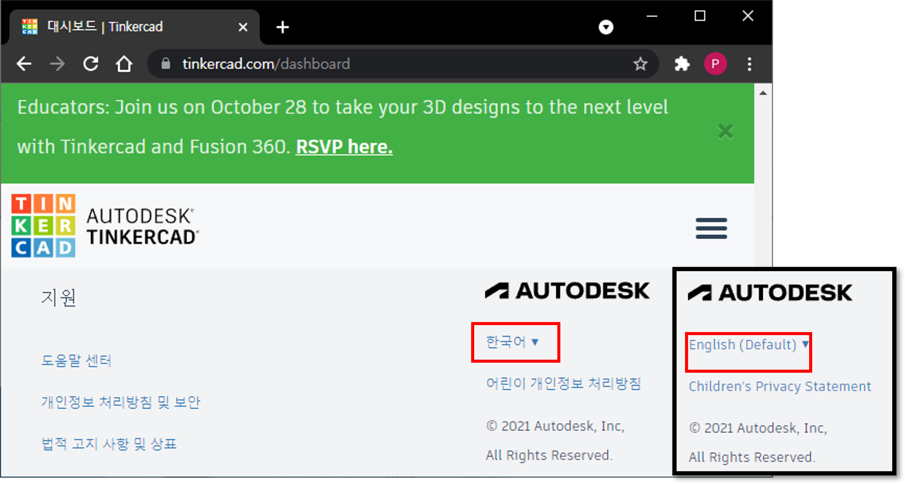The width and height of the screenshot is (905, 484).
Task: Open the 도움말 센터 link
Action: pyautogui.click(x=76, y=361)
